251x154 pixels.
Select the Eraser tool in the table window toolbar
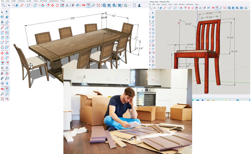coord(17,5)
